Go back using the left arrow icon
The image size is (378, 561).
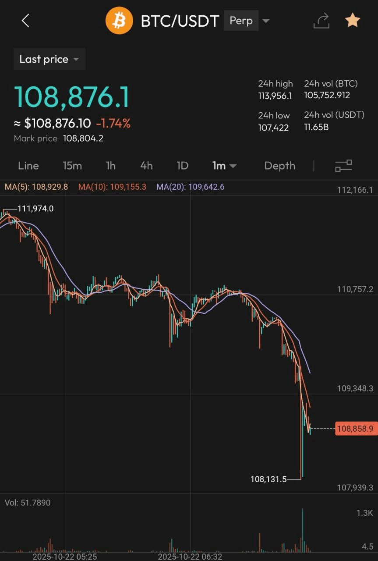pos(25,21)
